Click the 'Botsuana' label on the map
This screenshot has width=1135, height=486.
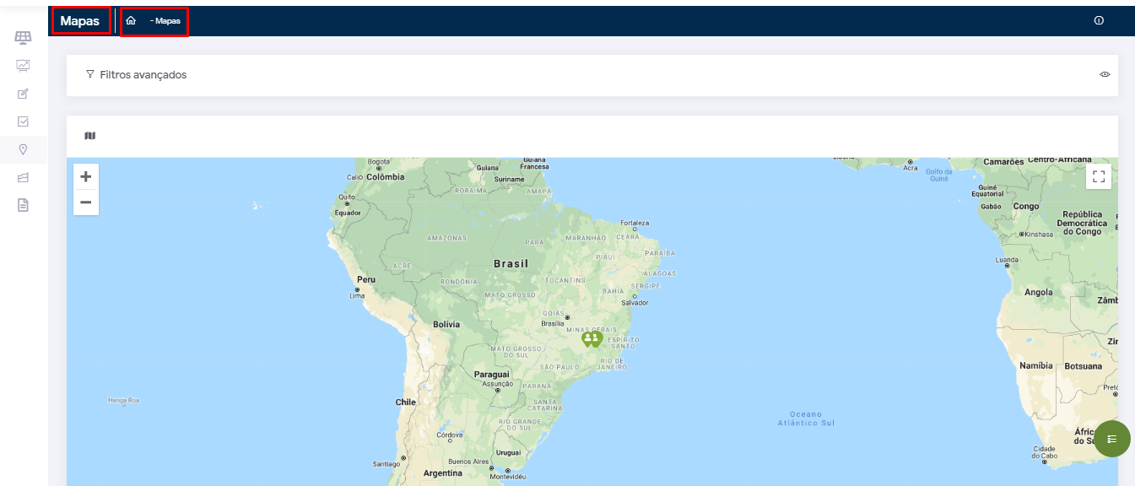click(1084, 366)
